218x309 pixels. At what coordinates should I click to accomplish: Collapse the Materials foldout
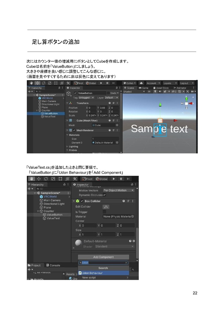click(x=67, y=135)
